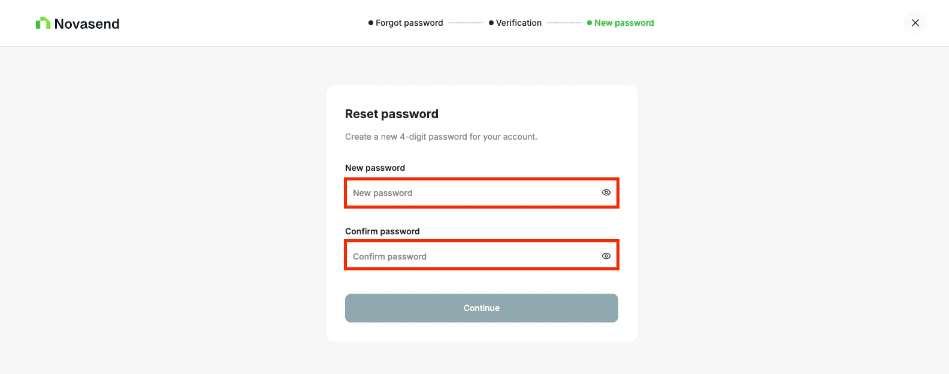Dismiss the reset flow with the X
Viewport: 949px width, 374px height.
[x=915, y=22]
